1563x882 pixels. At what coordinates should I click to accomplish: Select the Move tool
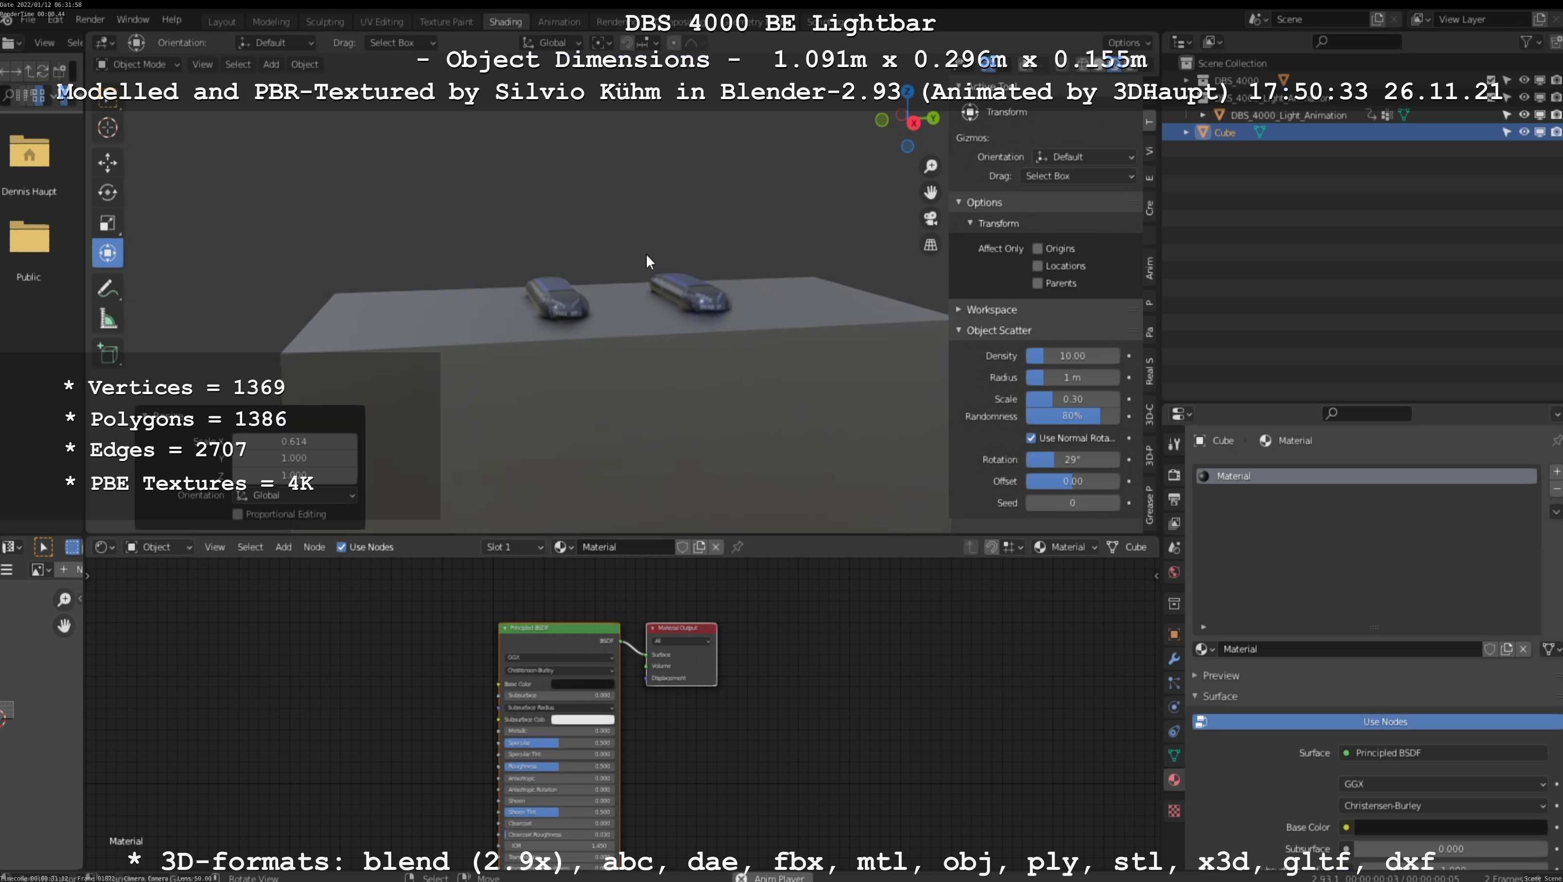pyautogui.click(x=107, y=163)
